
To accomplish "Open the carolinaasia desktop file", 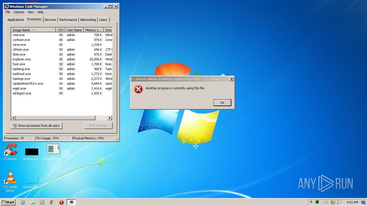I will pyautogui.click(x=32, y=154).
